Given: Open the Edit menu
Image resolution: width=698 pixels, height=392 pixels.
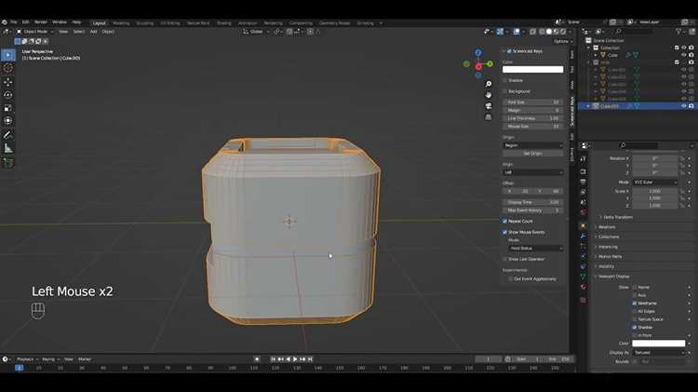Looking at the screenshot, I should point(25,22).
